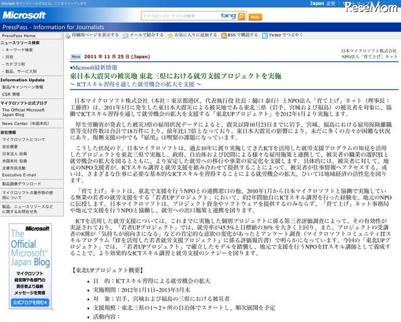This screenshot has height=322, width=401.
Task: Click the star icon to add to favorites
Action: pos(170,36)
